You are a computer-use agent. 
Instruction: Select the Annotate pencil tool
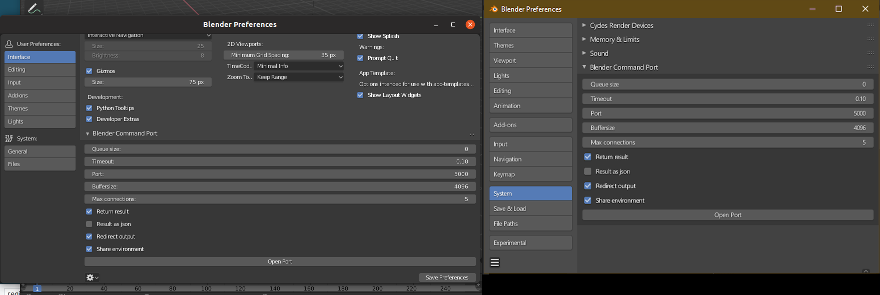[34, 8]
